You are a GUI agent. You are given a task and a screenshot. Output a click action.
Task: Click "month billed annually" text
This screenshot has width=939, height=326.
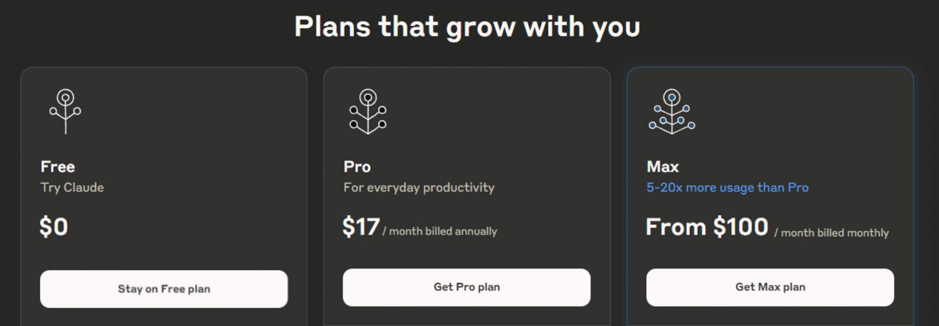[x=443, y=231]
